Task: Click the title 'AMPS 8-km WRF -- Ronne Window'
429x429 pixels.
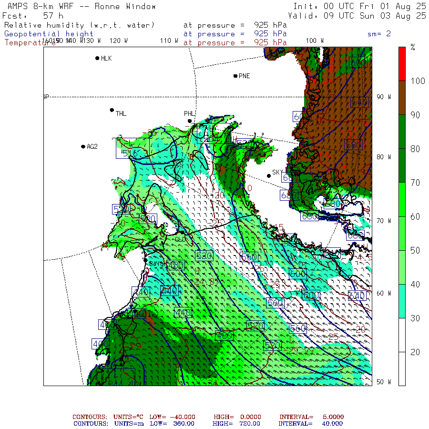Action: click(82, 6)
